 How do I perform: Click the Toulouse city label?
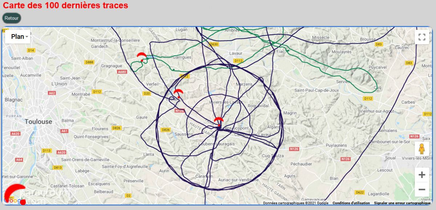(39, 122)
